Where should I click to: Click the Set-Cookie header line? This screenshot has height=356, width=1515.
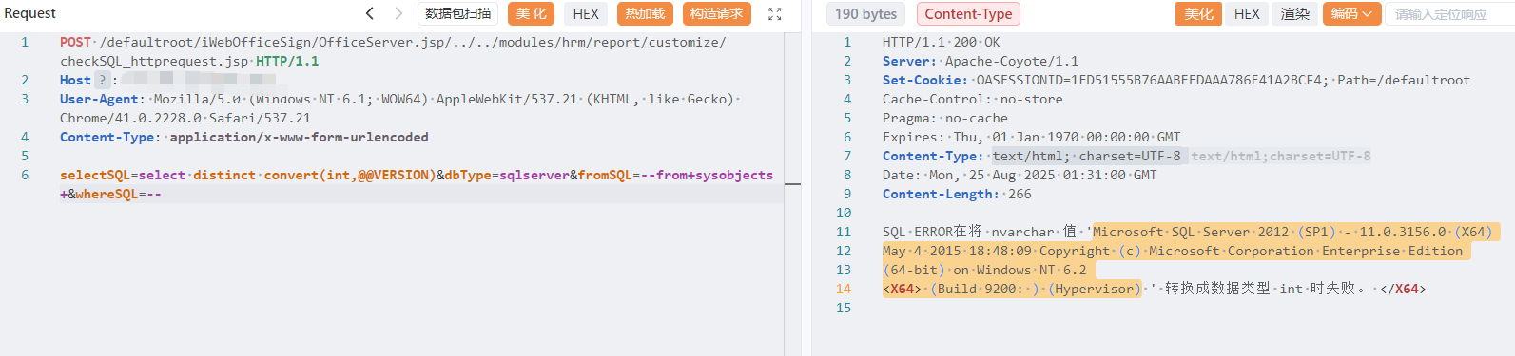point(1176,80)
